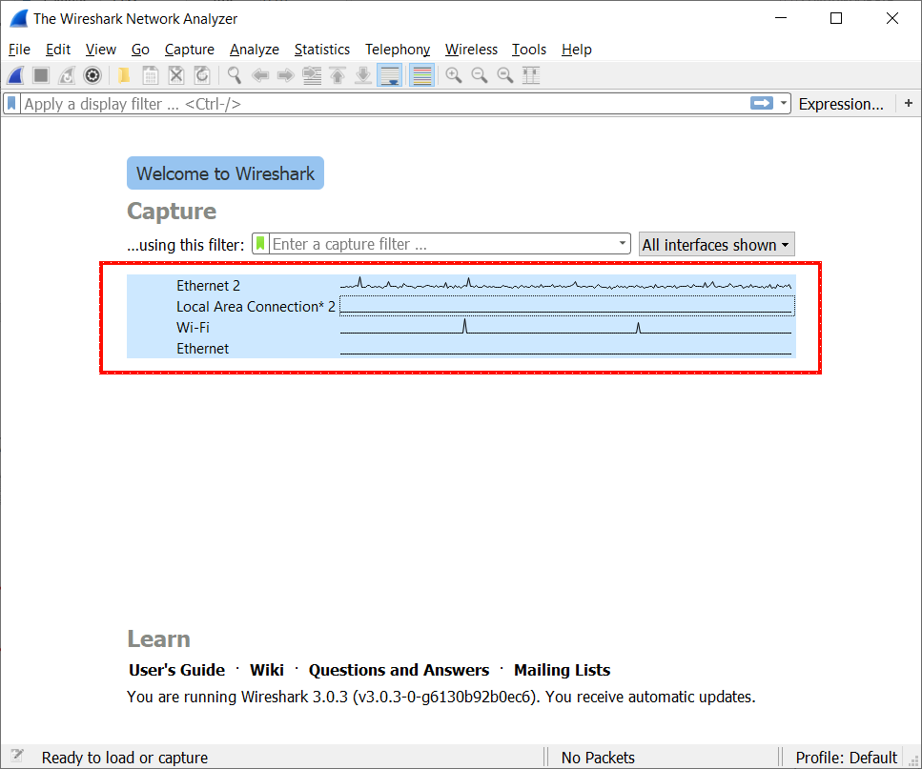Open the Edit menu
Viewport: 922px width, 769px height.
click(x=58, y=50)
